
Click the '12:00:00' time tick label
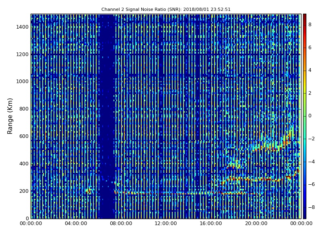tap(166, 223)
